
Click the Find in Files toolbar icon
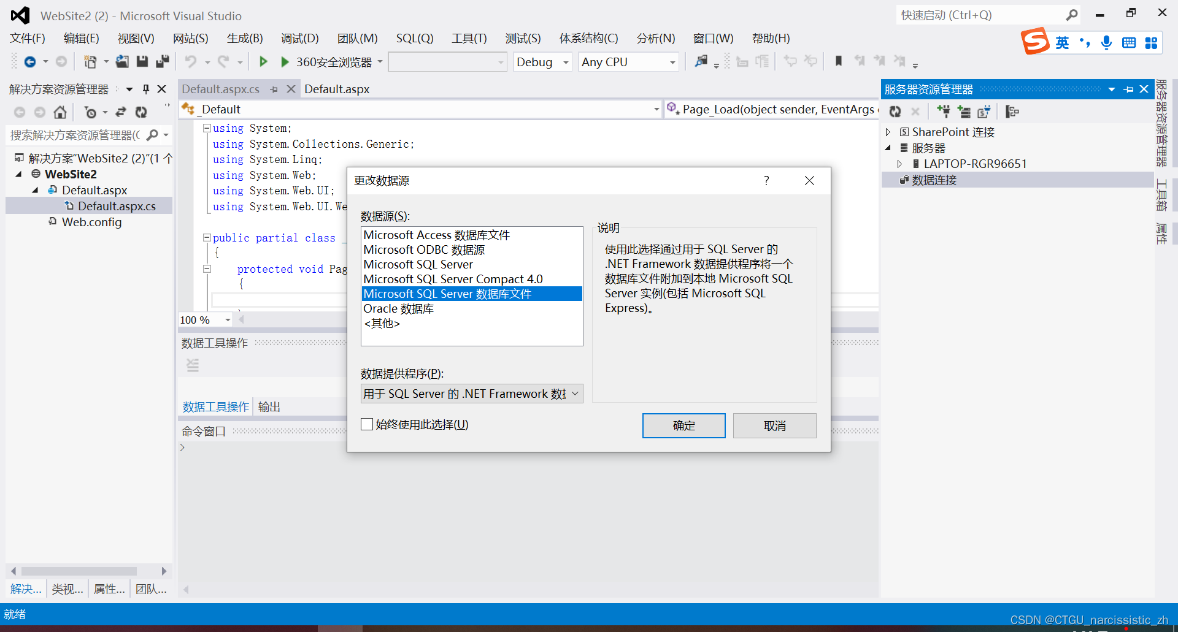pyautogui.click(x=701, y=61)
